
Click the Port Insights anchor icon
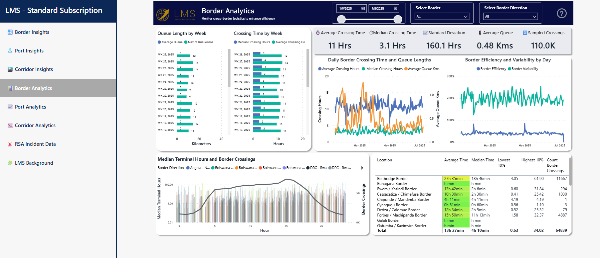pos(10,51)
